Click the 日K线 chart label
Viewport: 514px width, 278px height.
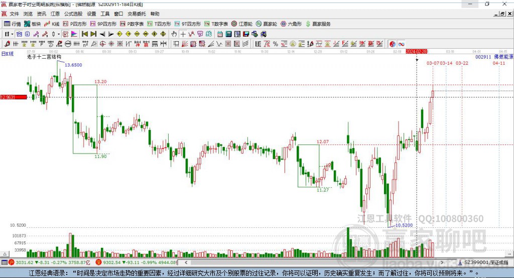[x=8, y=54]
